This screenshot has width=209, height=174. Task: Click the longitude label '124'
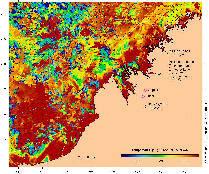click(x=138, y=172)
